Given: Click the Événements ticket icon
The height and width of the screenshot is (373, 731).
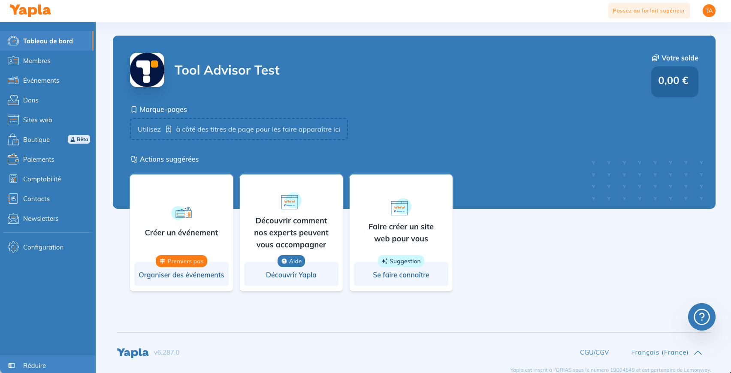Looking at the screenshot, I should coord(13,80).
